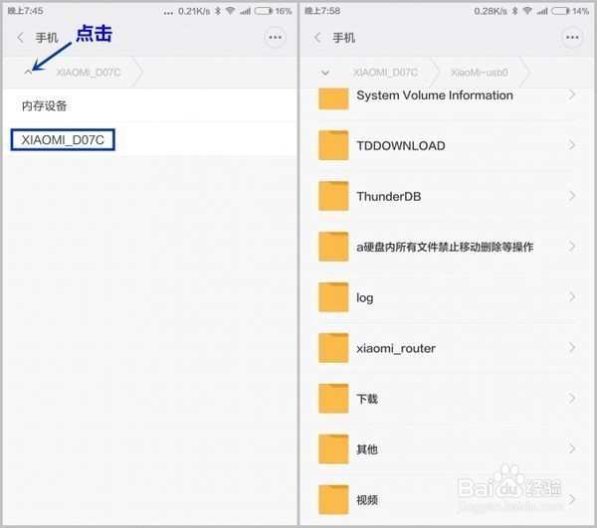Expand TDDOWNLOAD row chevron
The width and height of the screenshot is (597, 528).
pyautogui.click(x=572, y=145)
